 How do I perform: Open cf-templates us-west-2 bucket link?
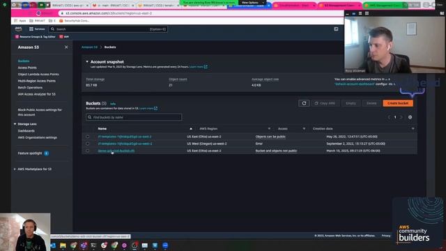pyautogui.click(x=125, y=144)
